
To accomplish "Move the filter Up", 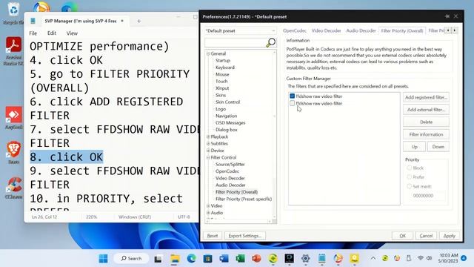I will (414, 147).
